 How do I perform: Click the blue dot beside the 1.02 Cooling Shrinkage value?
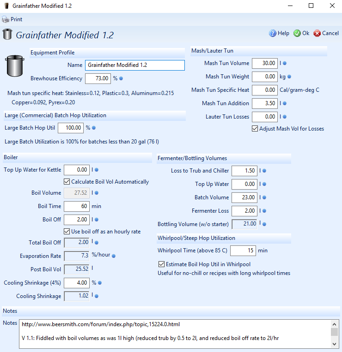[x=97, y=296]
